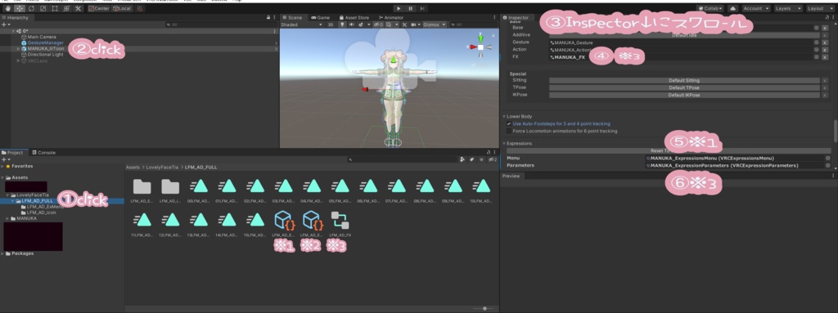Expand the MANUKA folder in Project tree
This screenshot has width=838, height=313.
[x=7, y=218]
